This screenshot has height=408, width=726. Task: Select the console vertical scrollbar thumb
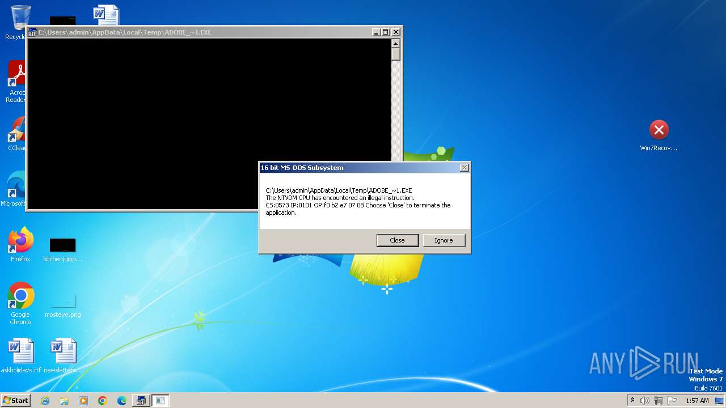396,54
